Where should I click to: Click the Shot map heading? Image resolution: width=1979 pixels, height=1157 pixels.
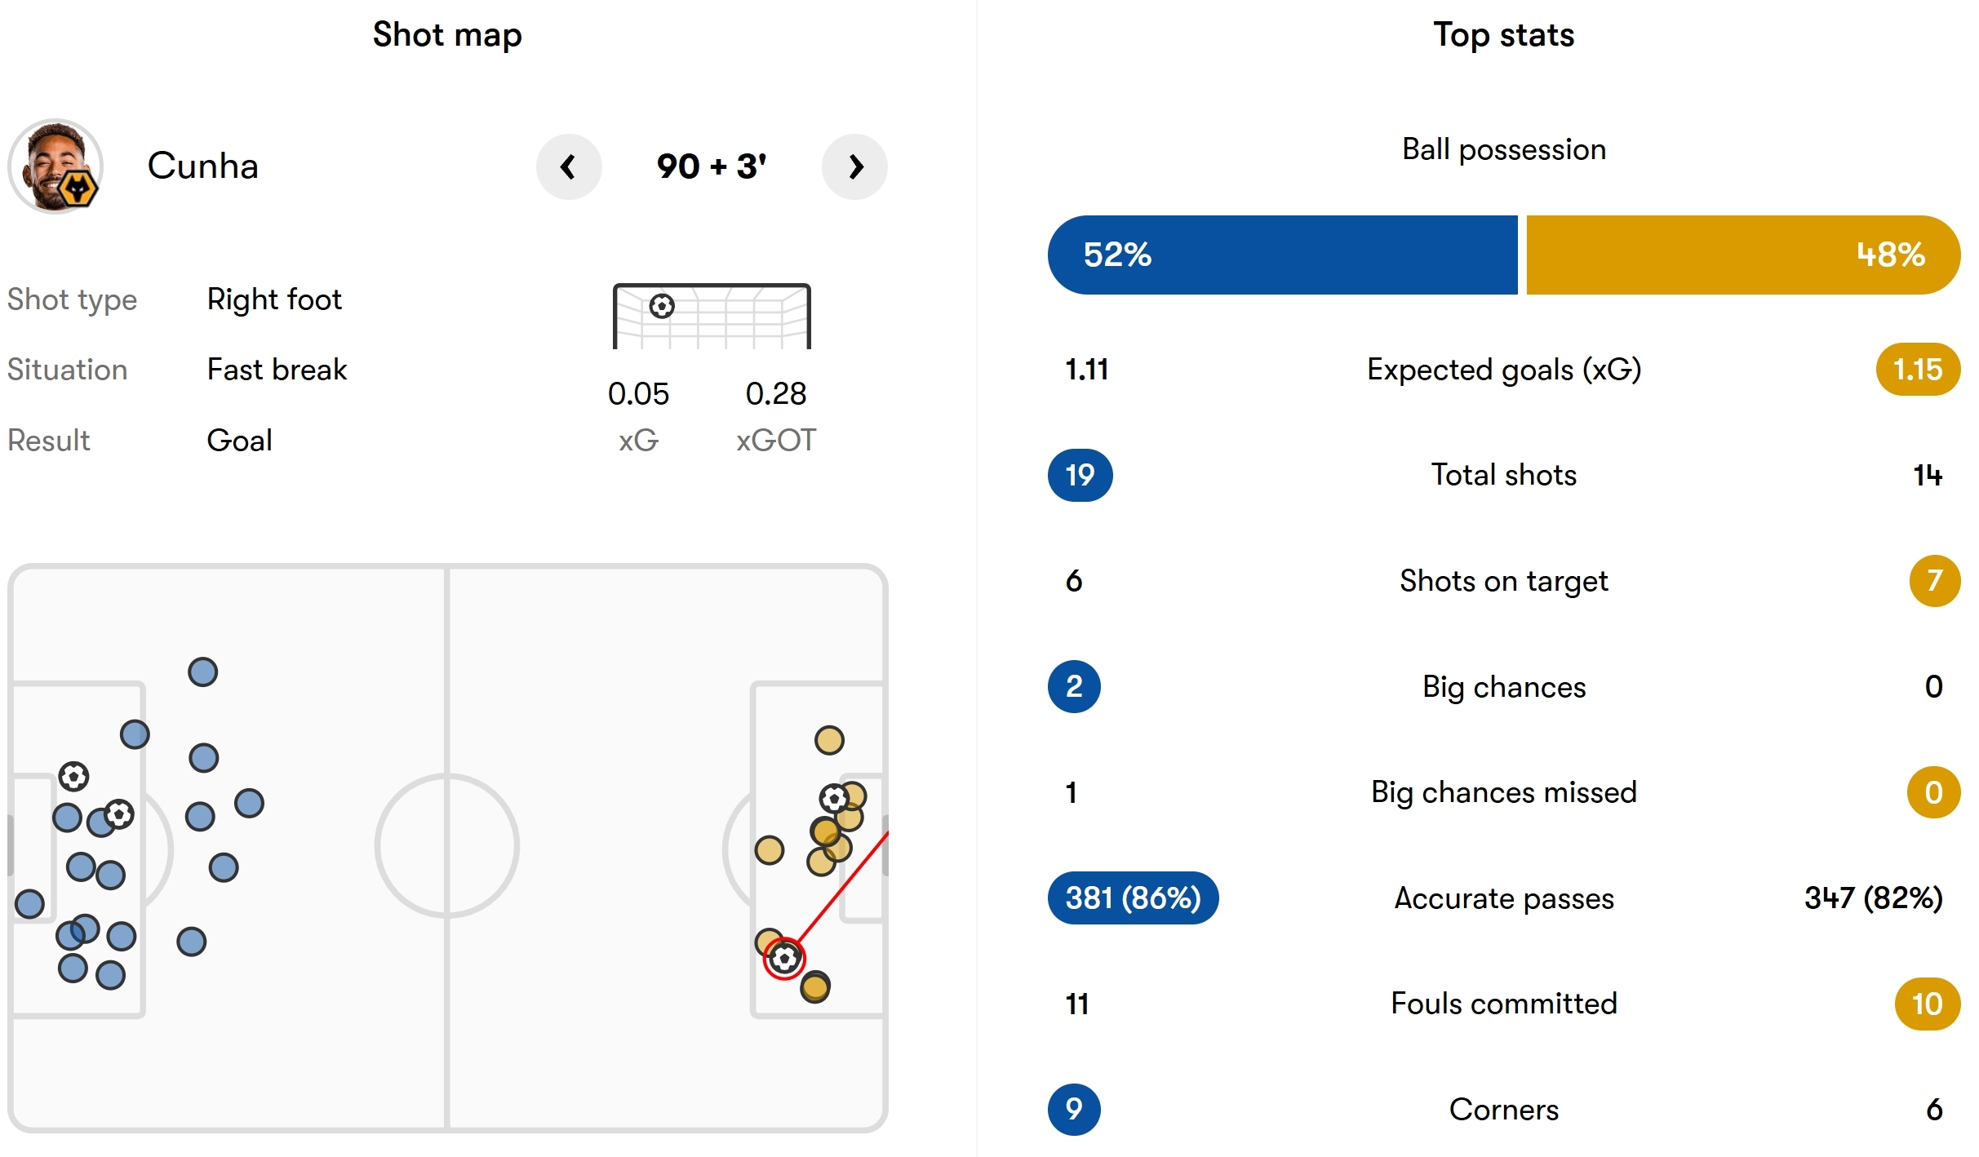pyautogui.click(x=447, y=35)
